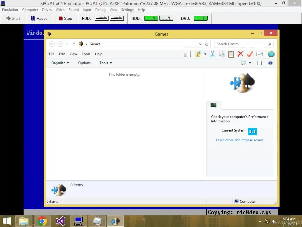The width and height of the screenshot is (302, 227).
Task: Click the red X Delete icon
Action: pos(240,54)
